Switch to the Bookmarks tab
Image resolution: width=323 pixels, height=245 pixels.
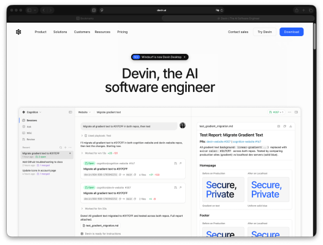point(85,18)
